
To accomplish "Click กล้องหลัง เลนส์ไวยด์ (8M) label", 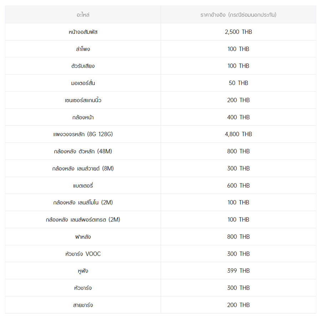I will pos(83,169).
